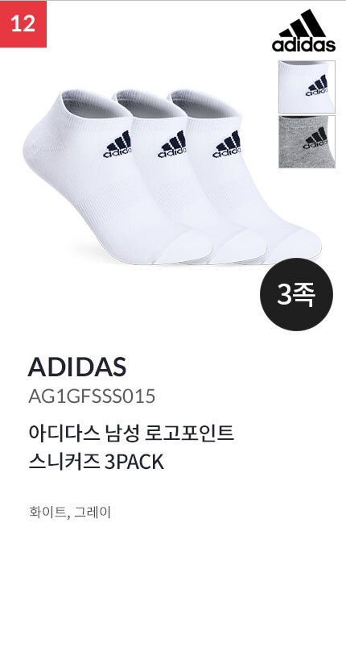Click the left sock's Adidas logo
This screenshot has height=668, width=346.
pos(117,144)
